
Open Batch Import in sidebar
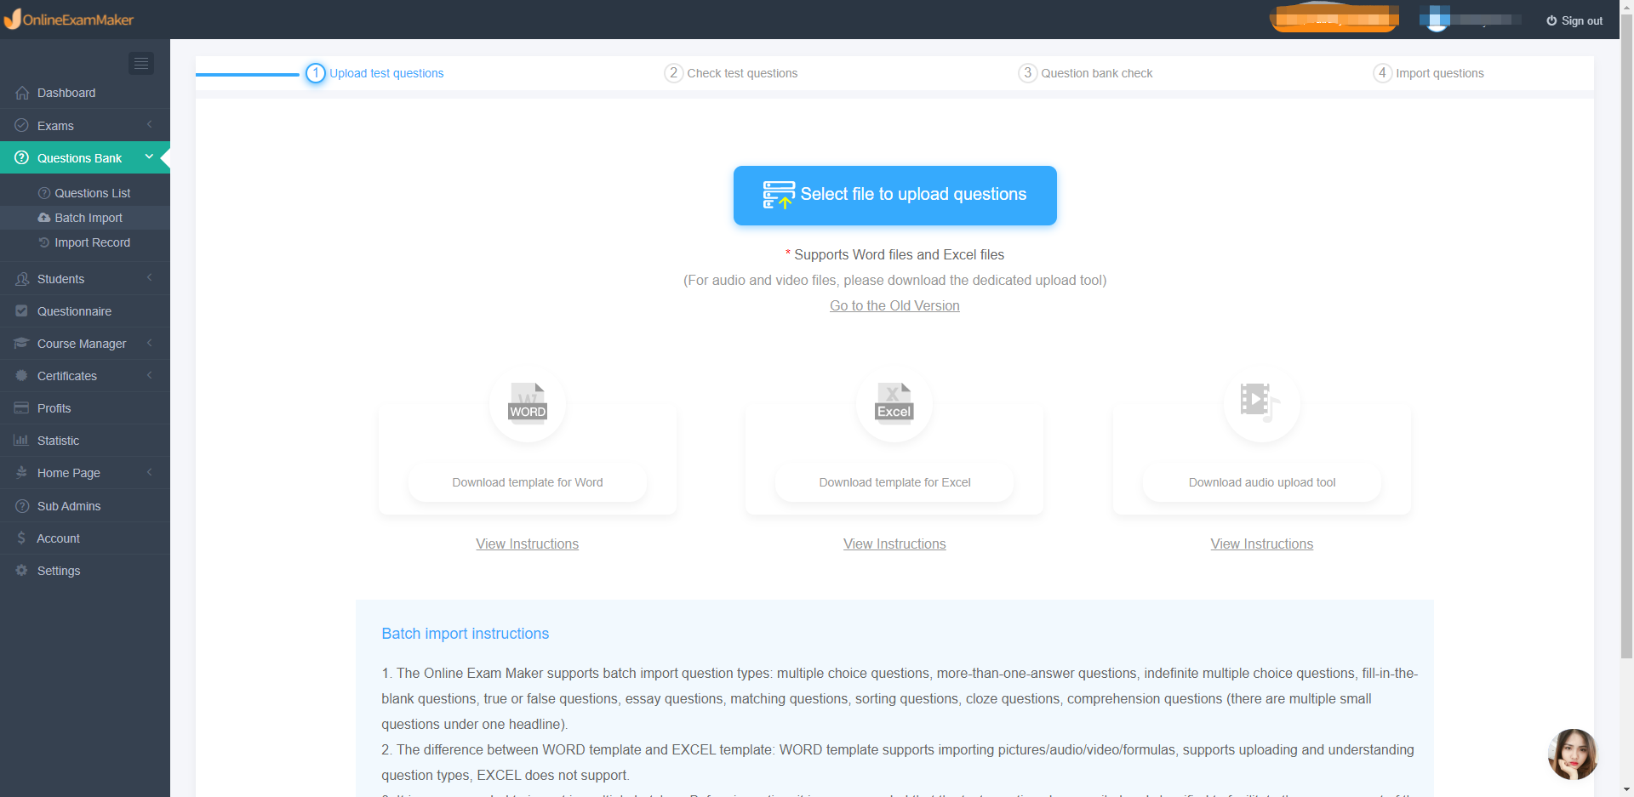85,218
